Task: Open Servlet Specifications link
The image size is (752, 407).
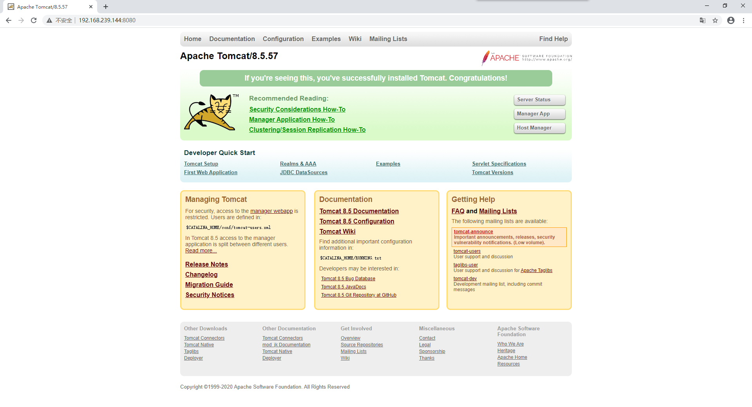Action: (x=499, y=164)
